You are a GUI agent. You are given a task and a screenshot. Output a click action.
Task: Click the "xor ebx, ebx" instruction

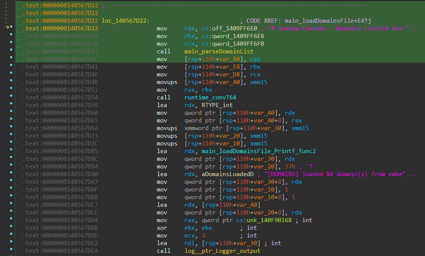[184, 228]
